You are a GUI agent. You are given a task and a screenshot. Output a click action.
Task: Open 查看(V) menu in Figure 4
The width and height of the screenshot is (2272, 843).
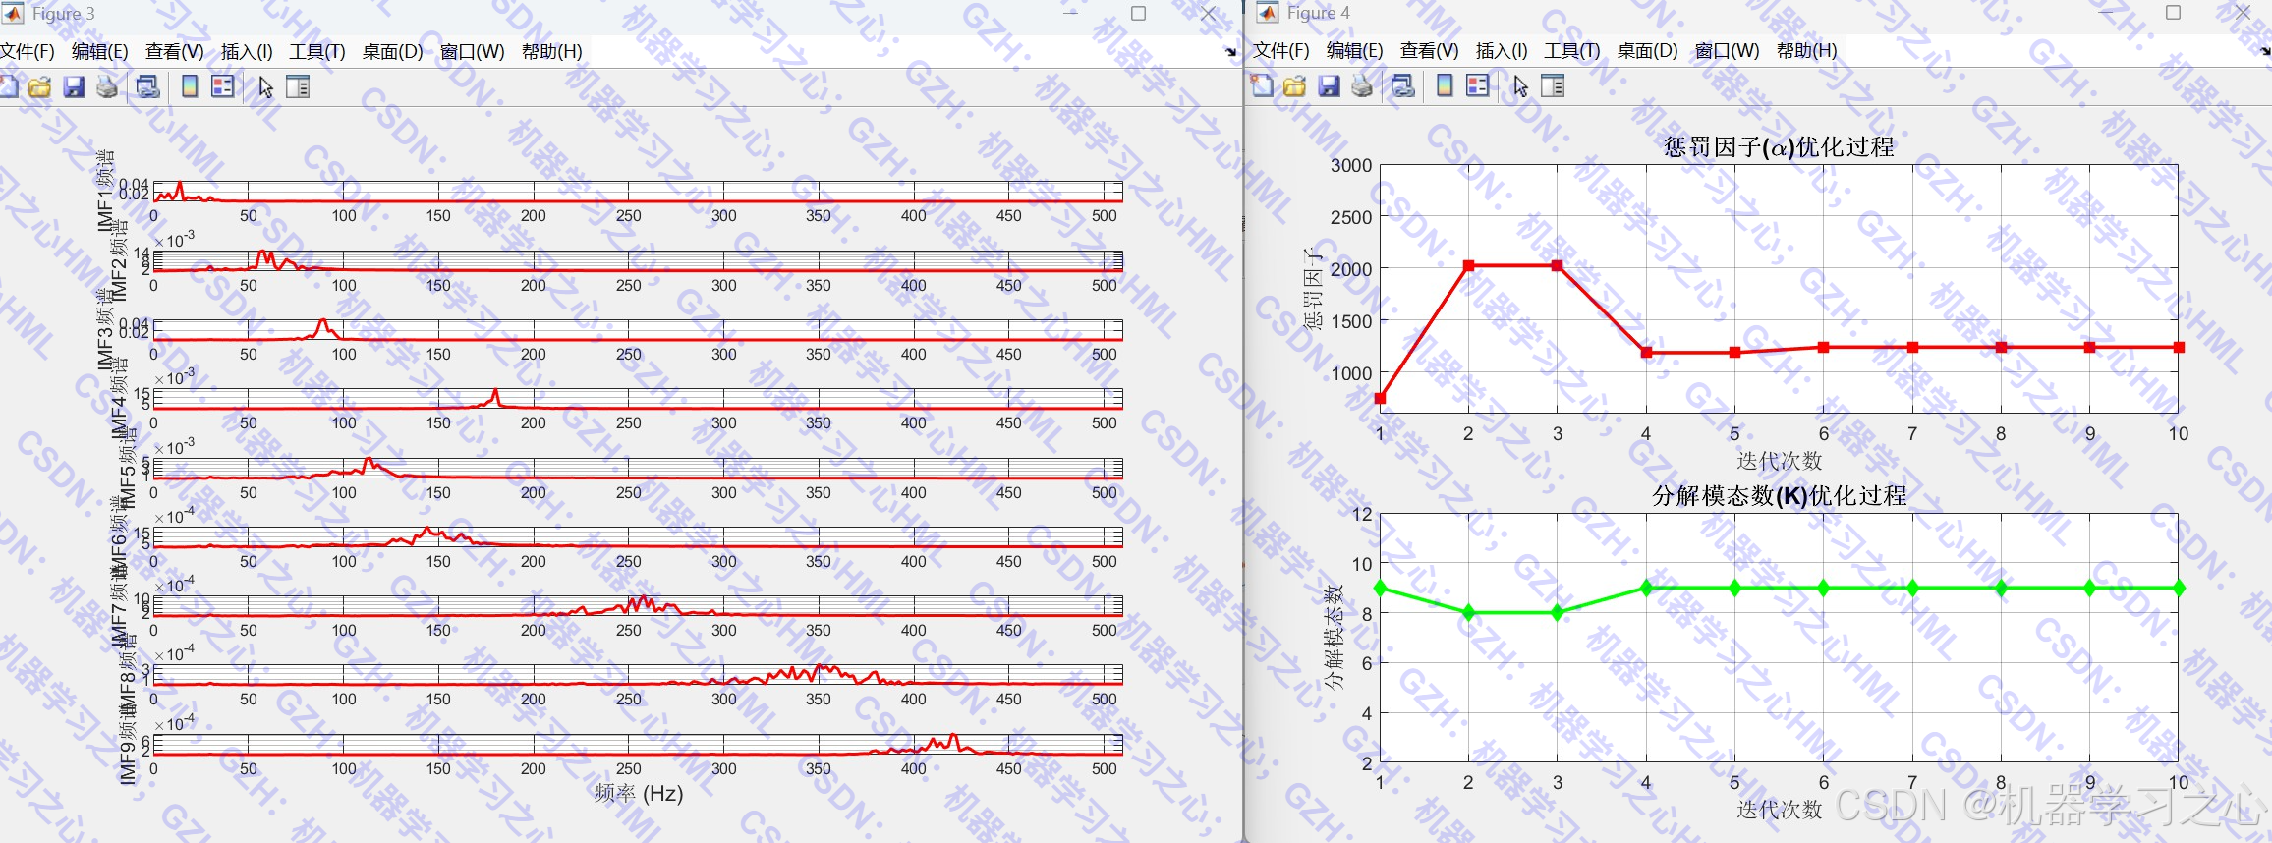pyautogui.click(x=1429, y=50)
